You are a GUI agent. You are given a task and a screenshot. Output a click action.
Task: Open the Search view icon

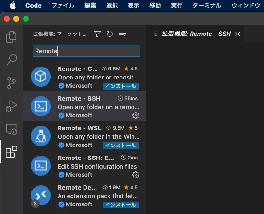tap(12, 60)
